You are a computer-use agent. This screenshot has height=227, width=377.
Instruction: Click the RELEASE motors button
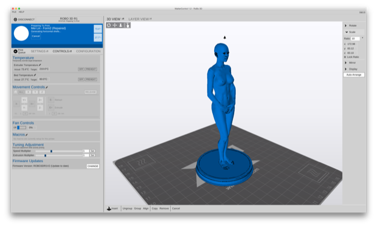click(91, 92)
